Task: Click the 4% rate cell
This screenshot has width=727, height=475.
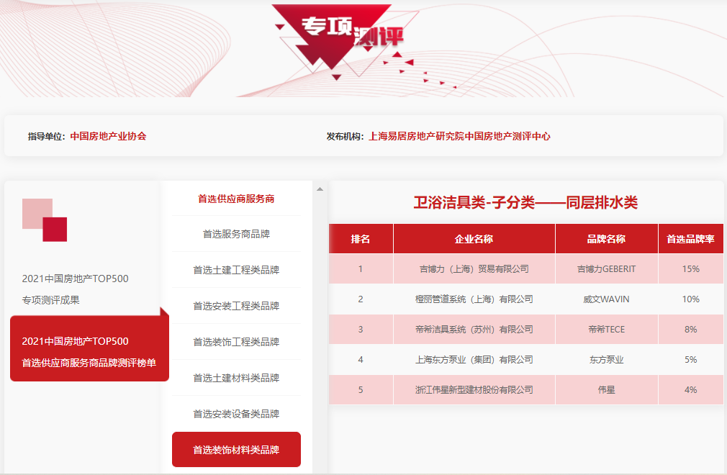Action: tap(691, 390)
